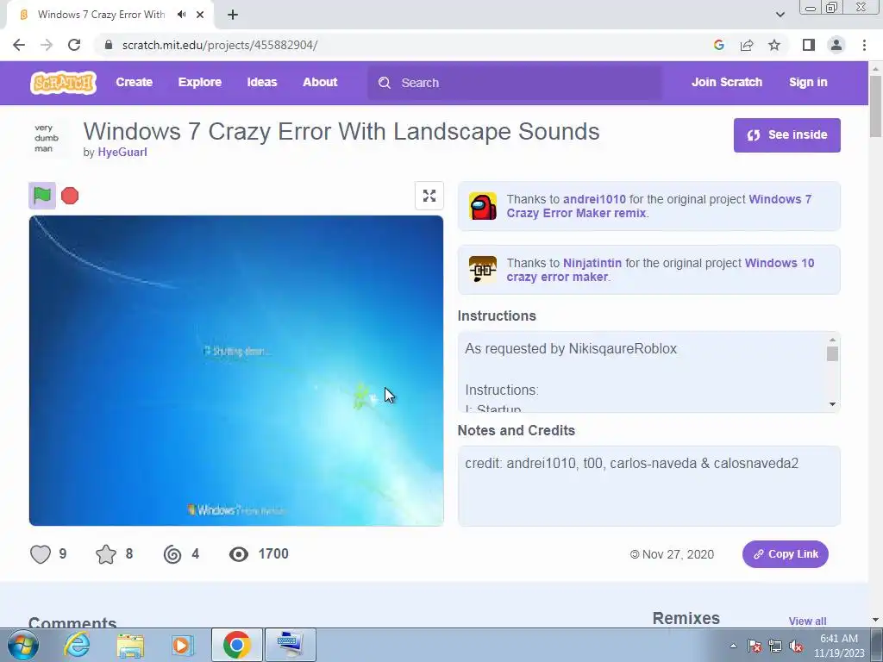
Task: Click the Action Center flag icon
Action: [754, 646]
